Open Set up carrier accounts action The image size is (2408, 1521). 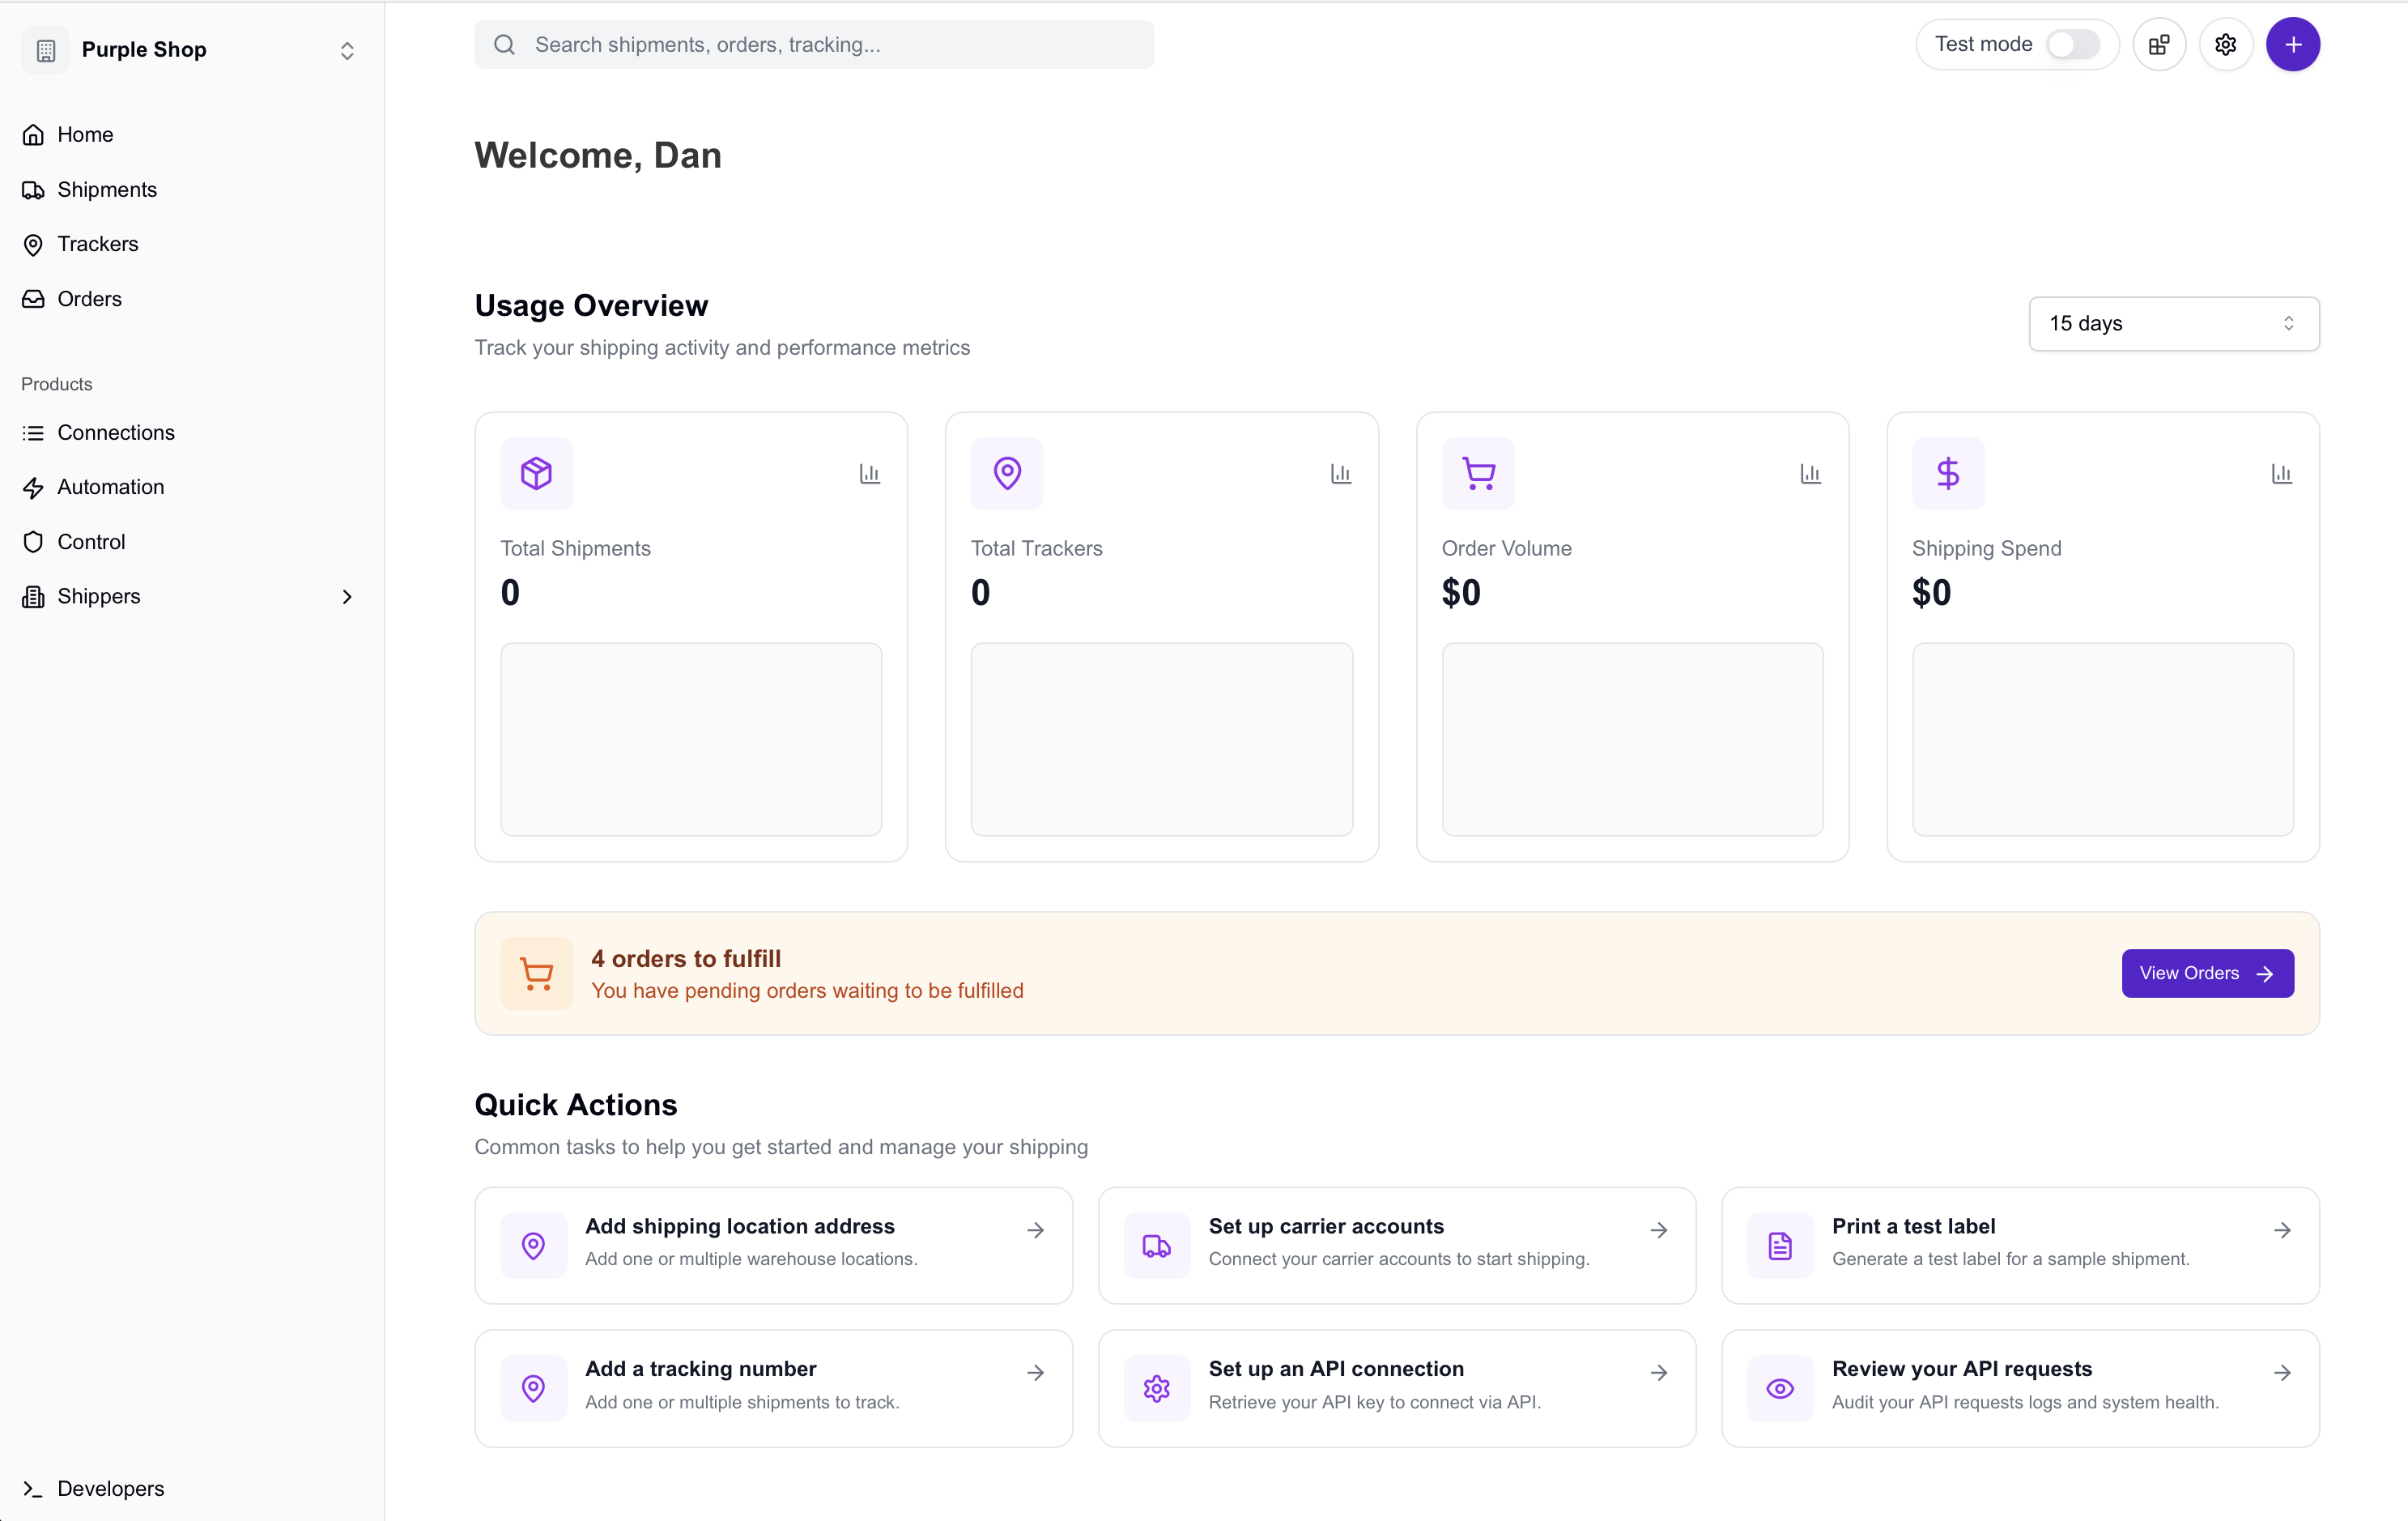[1396, 1244]
